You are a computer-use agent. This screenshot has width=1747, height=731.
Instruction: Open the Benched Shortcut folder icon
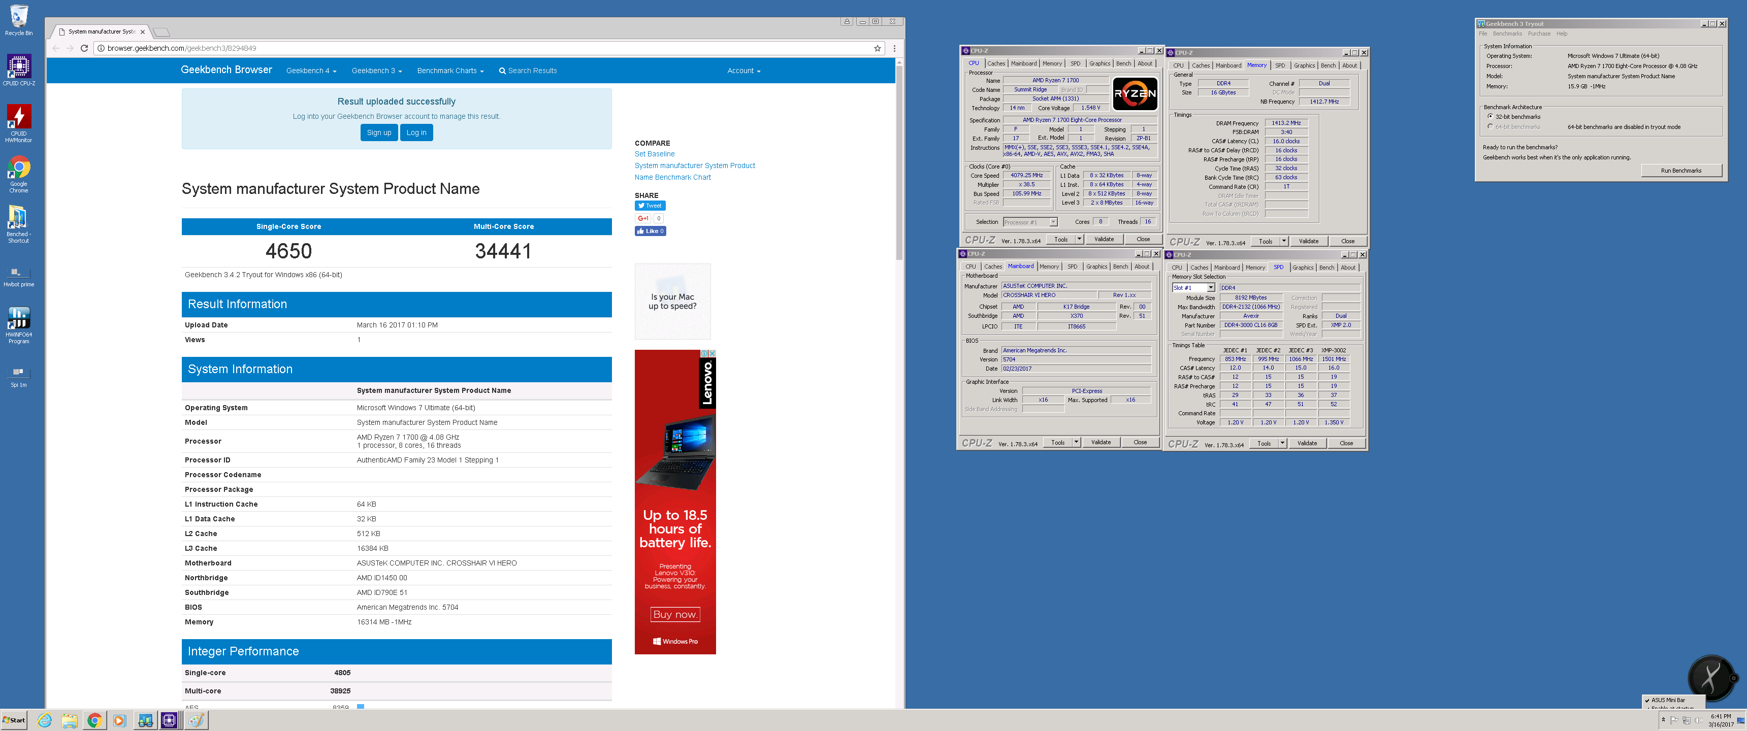[19, 224]
